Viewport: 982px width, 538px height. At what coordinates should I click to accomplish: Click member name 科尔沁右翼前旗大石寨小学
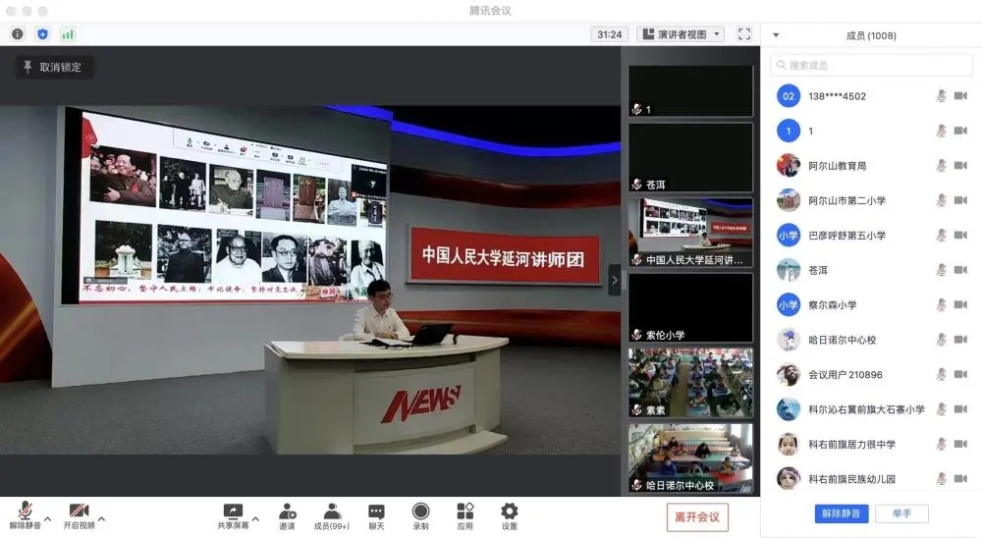pos(866,409)
